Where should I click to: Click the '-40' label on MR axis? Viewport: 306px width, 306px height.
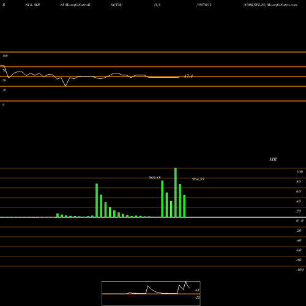click(x=299, y=241)
